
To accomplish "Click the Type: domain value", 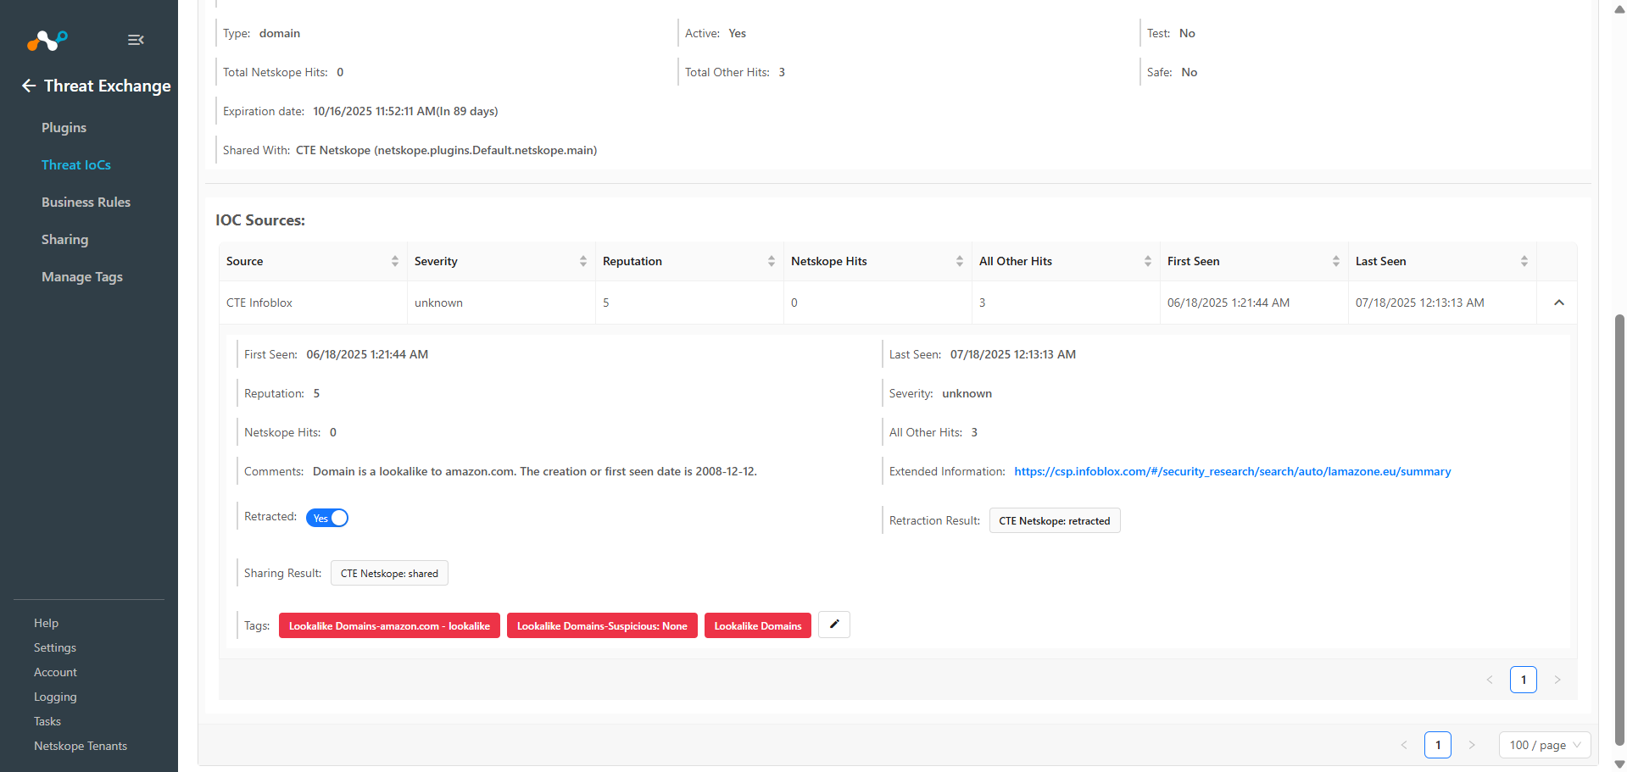I will 280,33.
